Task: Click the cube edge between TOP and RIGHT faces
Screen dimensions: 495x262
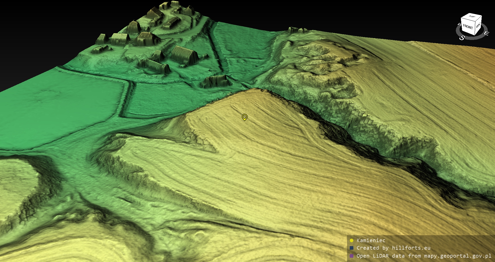Action: [479, 19]
